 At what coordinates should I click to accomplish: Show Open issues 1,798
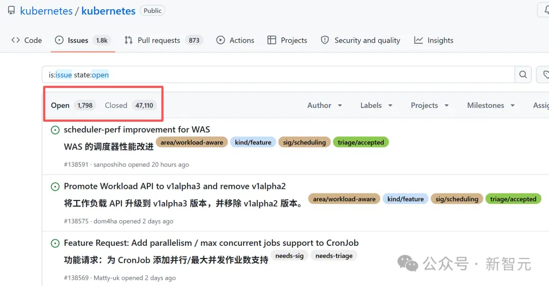(x=73, y=105)
